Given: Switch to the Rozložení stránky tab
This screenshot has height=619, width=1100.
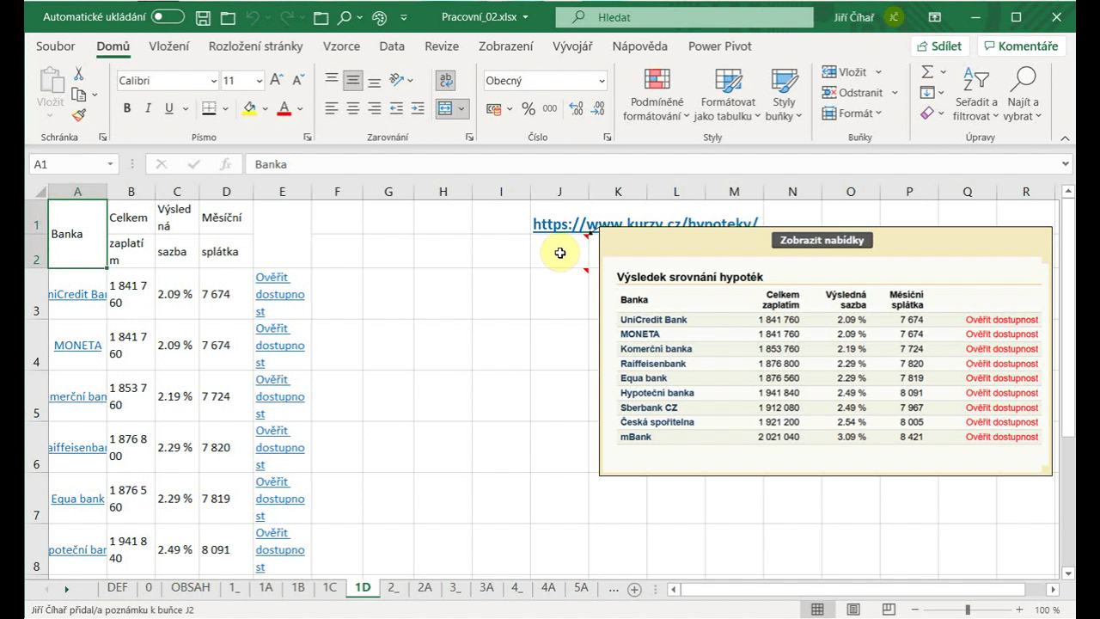Looking at the screenshot, I should [x=255, y=46].
